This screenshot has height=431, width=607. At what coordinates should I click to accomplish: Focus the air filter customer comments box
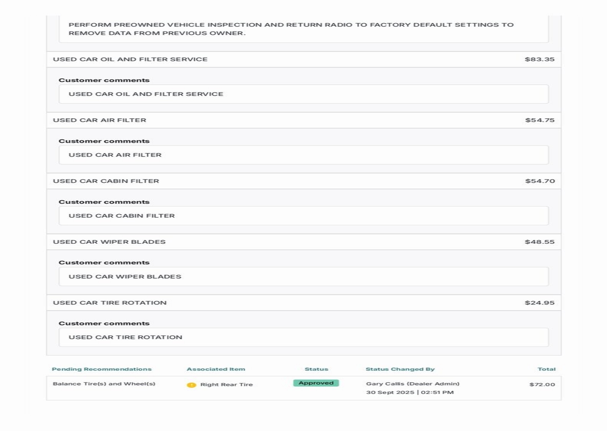coord(303,155)
